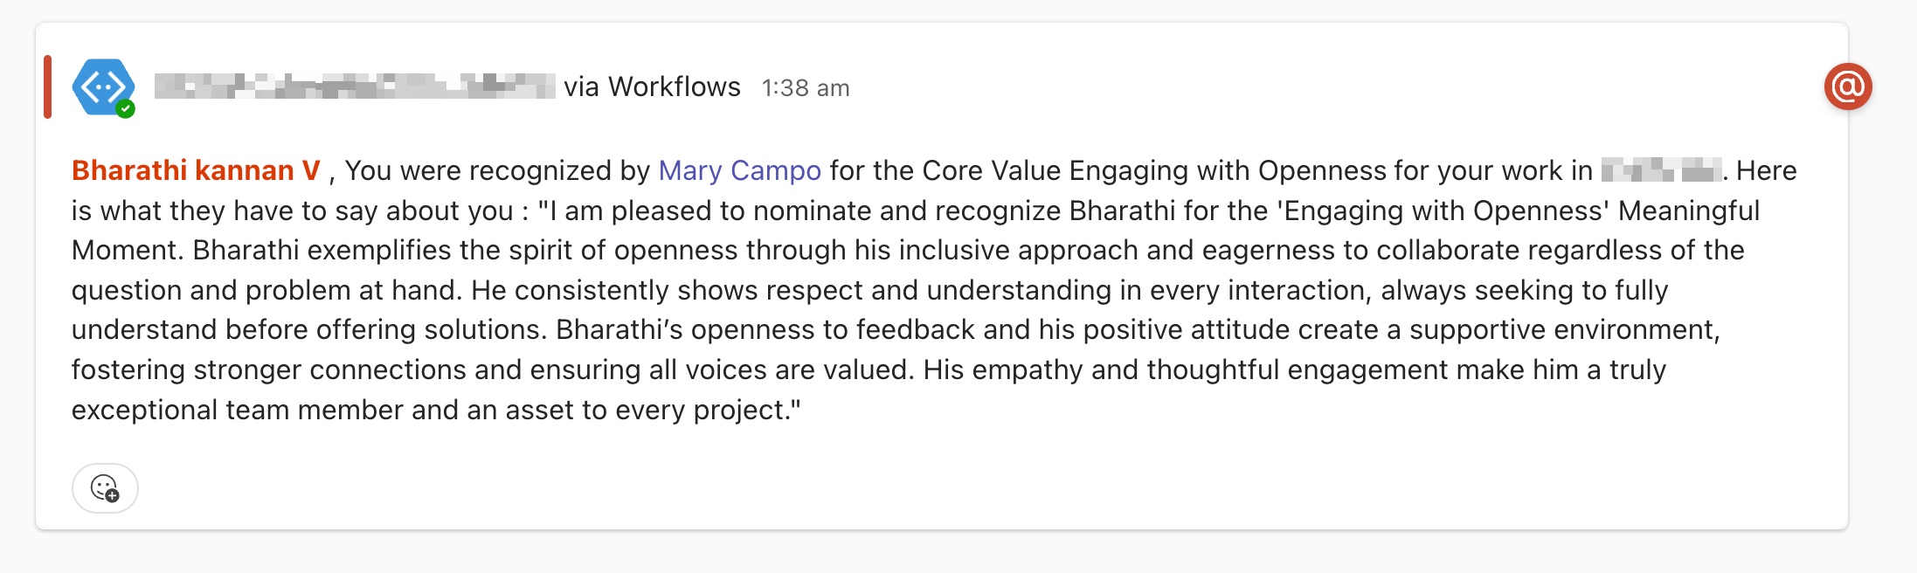Click the blurred sender name in header

coord(355,86)
